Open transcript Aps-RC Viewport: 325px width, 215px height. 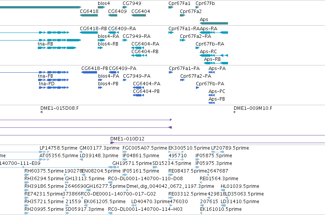click(208, 52)
